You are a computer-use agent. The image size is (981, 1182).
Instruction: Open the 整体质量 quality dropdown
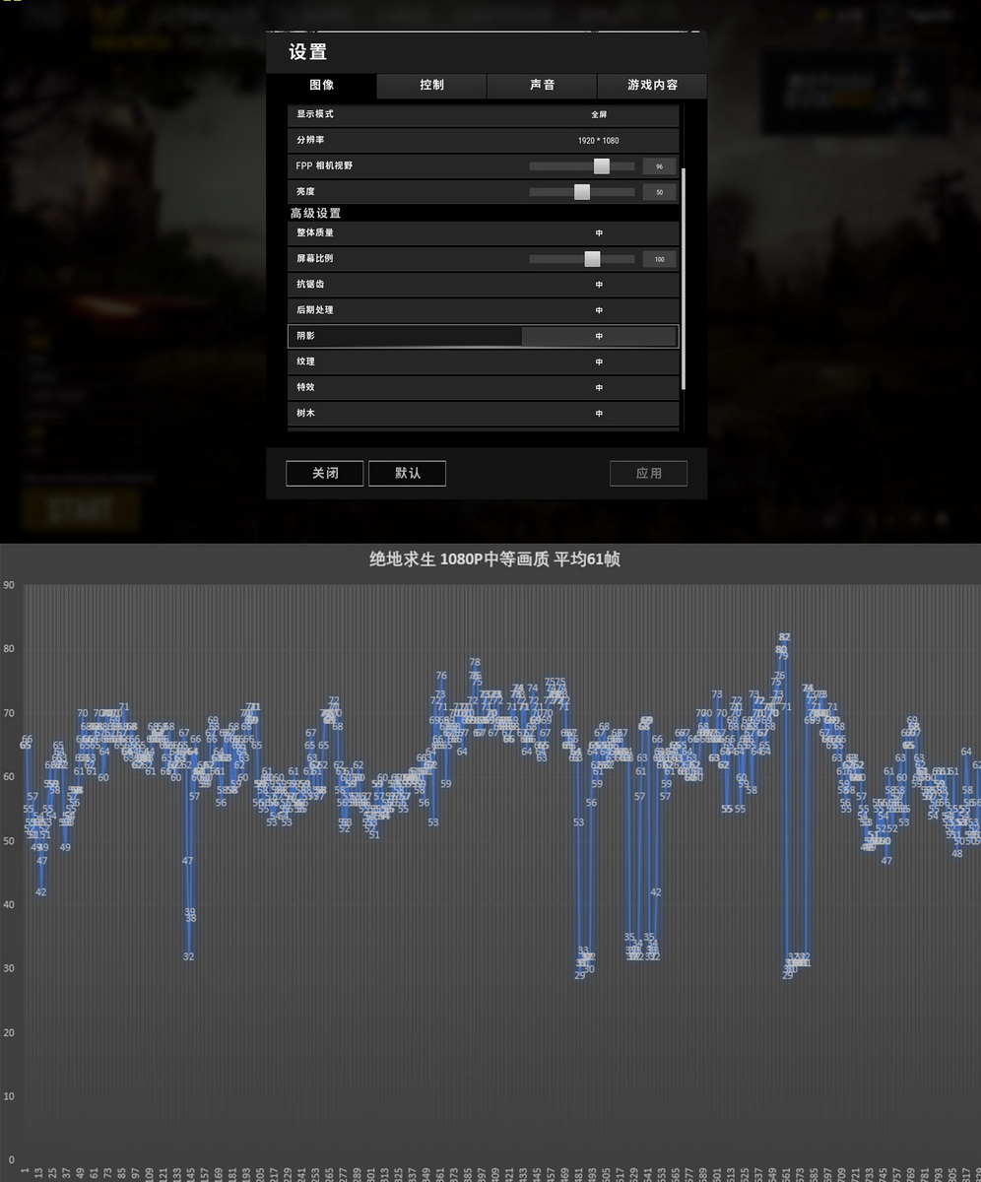[599, 233]
